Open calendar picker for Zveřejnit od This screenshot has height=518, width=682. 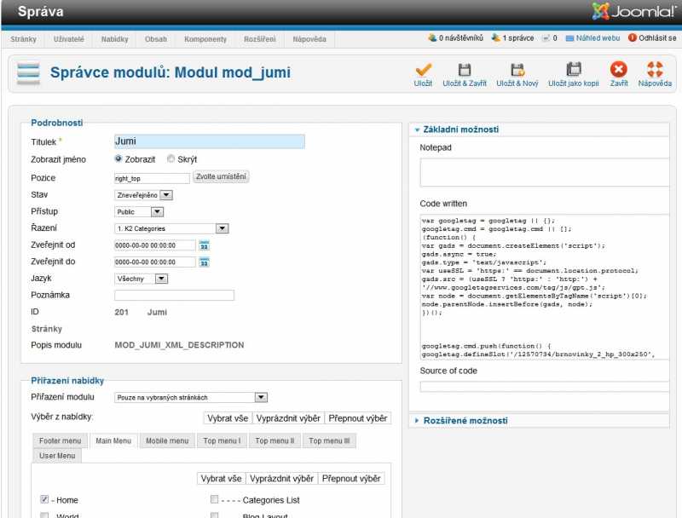(x=204, y=245)
